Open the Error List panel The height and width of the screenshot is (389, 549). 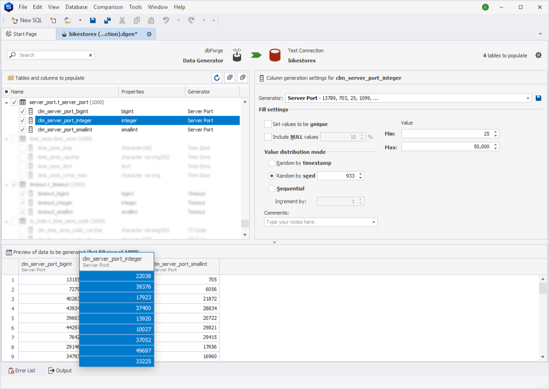coord(22,371)
